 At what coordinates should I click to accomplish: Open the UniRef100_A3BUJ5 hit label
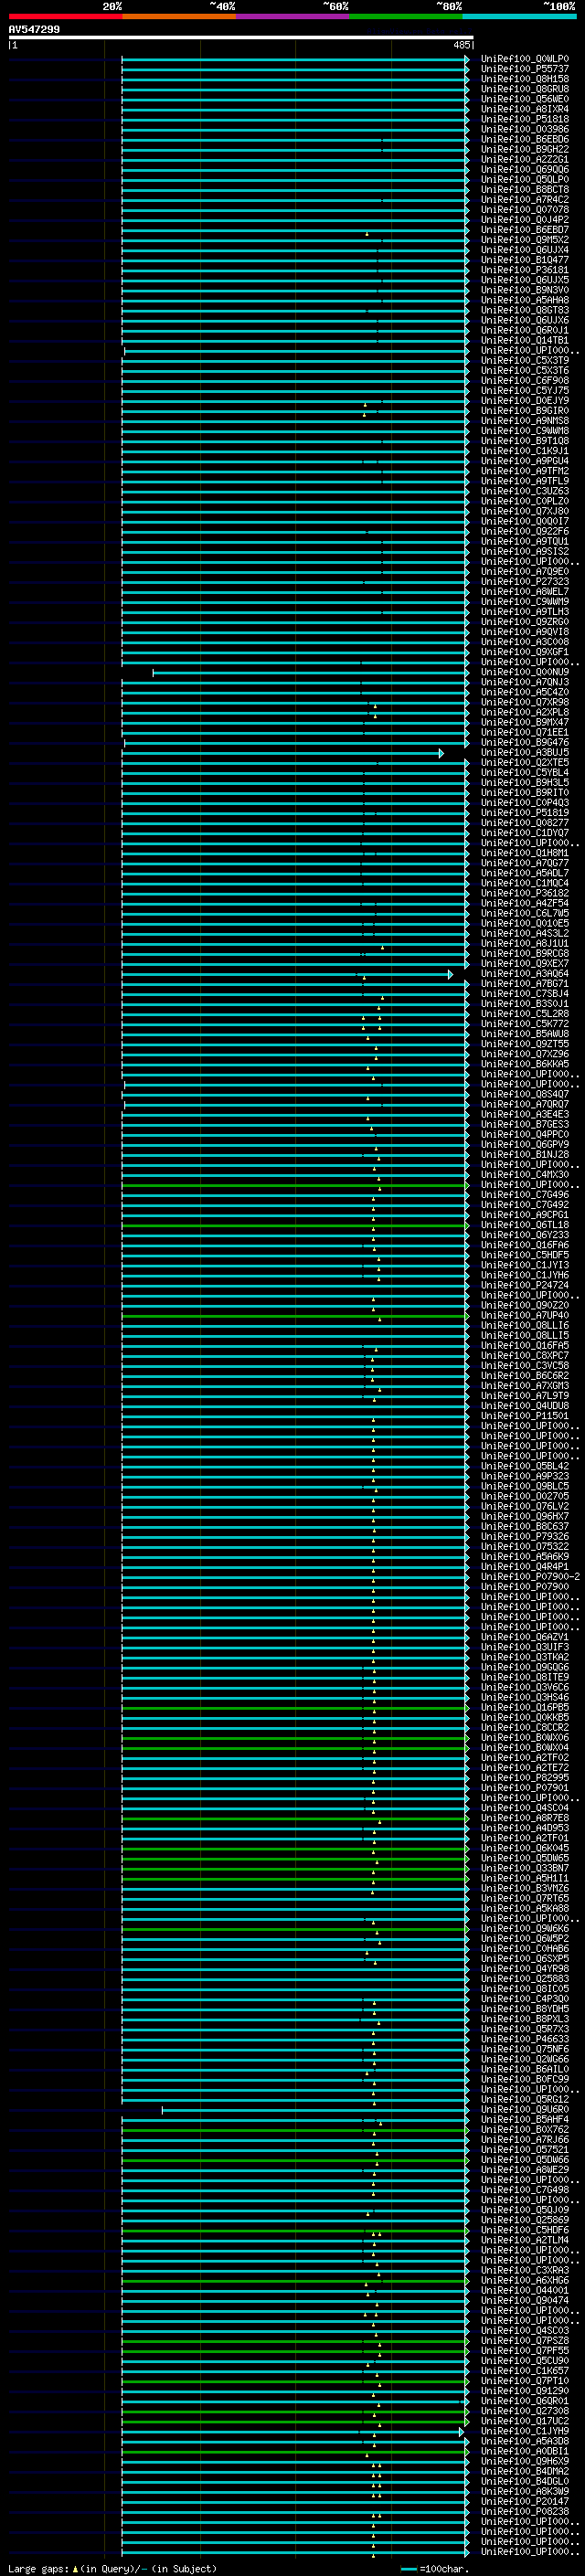[x=524, y=752]
